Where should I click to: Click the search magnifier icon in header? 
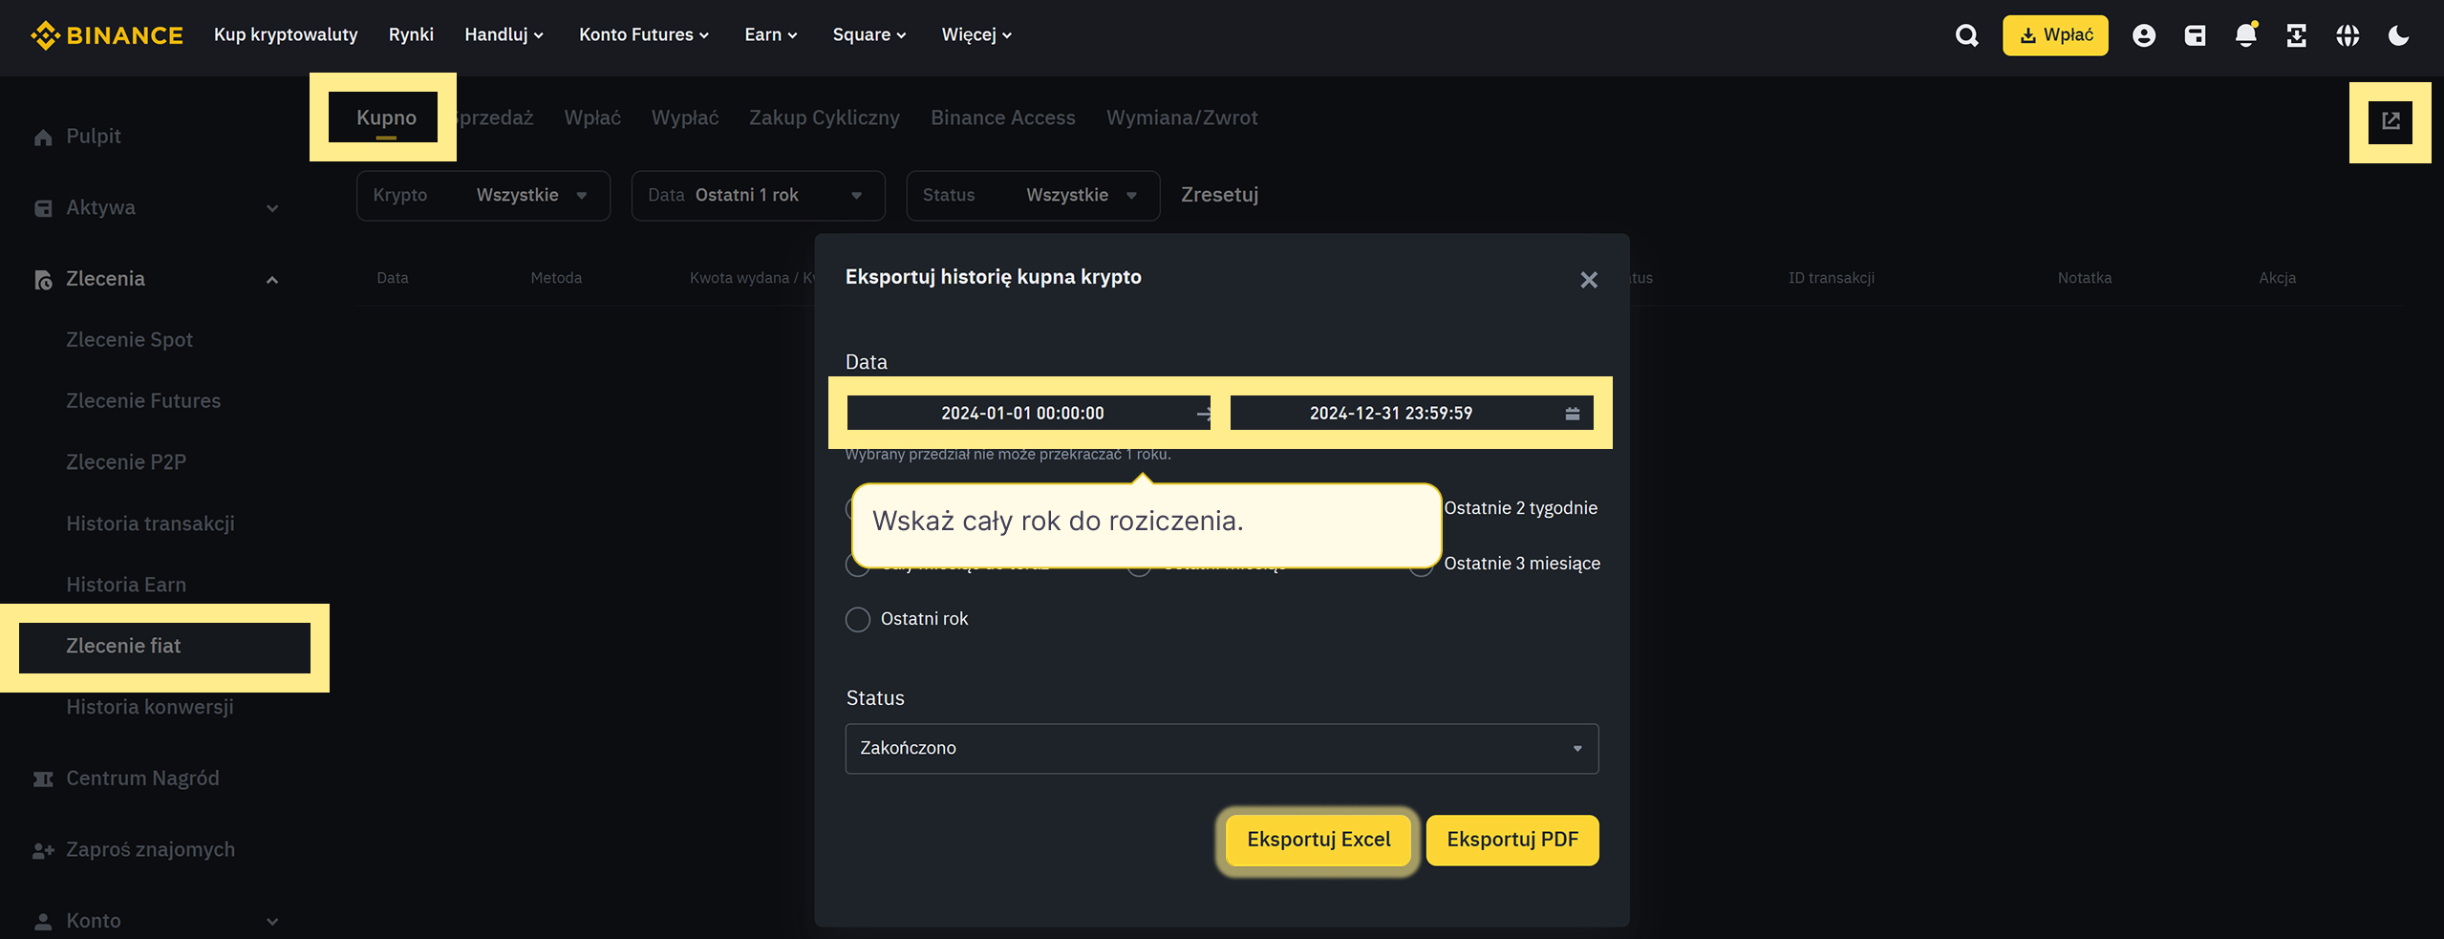tap(1966, 35)
